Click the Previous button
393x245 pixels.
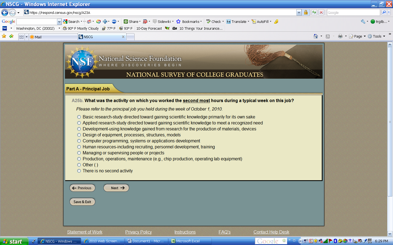click(82, 188)
